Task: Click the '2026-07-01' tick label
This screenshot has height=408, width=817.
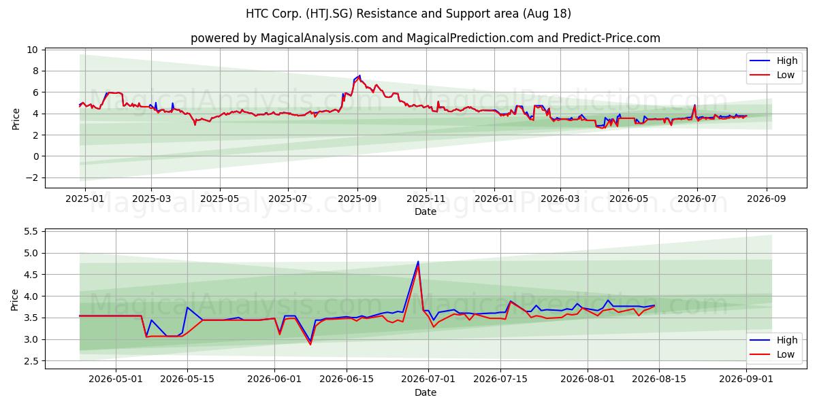Action: tap(428, 380)
